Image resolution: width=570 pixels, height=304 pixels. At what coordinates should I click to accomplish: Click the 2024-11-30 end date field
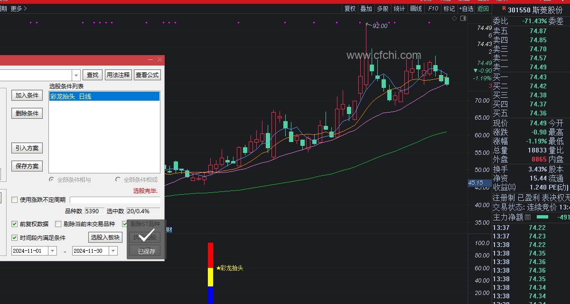pos(90,251)
